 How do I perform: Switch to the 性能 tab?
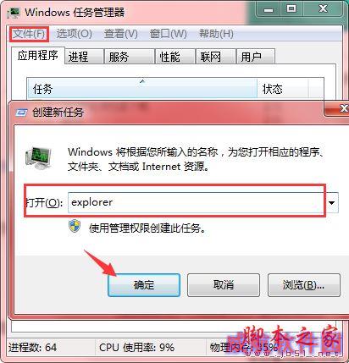pos(175,57)
